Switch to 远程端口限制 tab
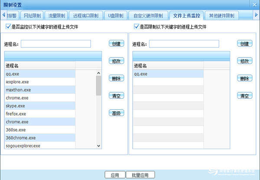Screen dimensions: 260x180 point(86,16)
